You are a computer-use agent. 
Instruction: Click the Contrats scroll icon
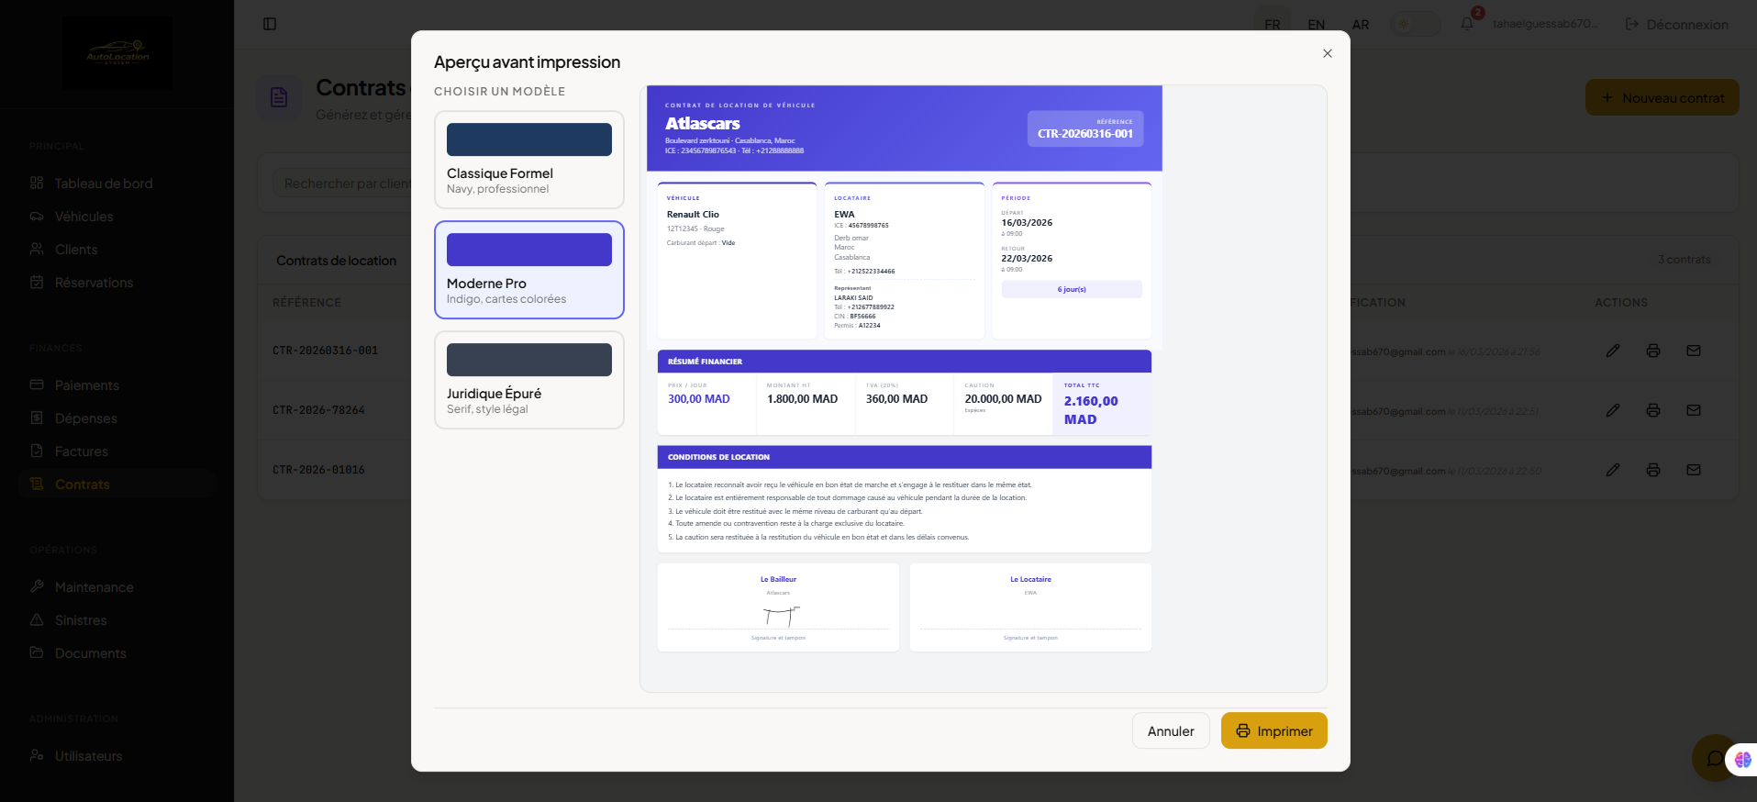tap(37, 484)
